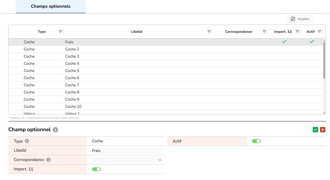Viewport: 330px width, 180px height.
Task: Open the Correspondance column filter icon
Action: point(264,32)
